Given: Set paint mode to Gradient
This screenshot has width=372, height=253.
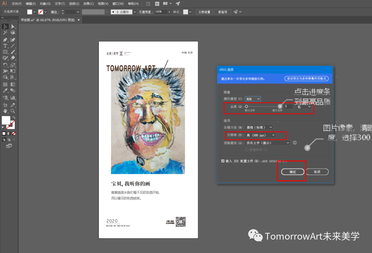Looking at the screenshot, I should (x=9, y=133).
